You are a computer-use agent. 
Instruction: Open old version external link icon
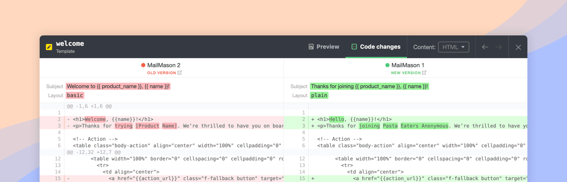180,73
